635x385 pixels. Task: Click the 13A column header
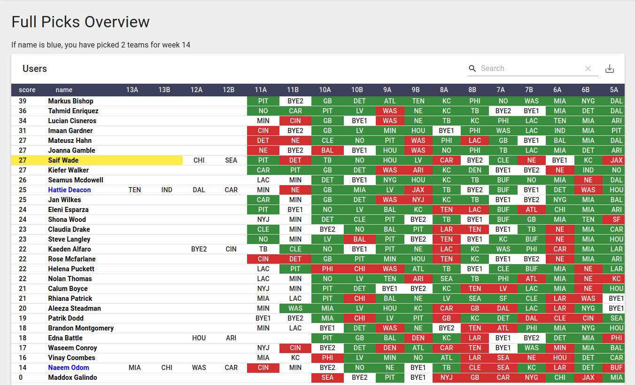click(132, 90)
